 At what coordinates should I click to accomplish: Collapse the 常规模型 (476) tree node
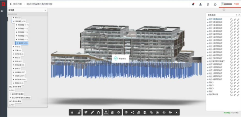(14, 21)
